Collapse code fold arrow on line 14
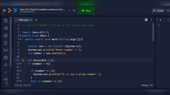This screenshot has height=95, width=170. coord(21,71)
